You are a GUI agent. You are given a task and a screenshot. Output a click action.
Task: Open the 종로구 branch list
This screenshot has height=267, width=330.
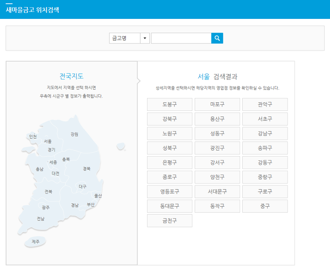tap(170, 177)
